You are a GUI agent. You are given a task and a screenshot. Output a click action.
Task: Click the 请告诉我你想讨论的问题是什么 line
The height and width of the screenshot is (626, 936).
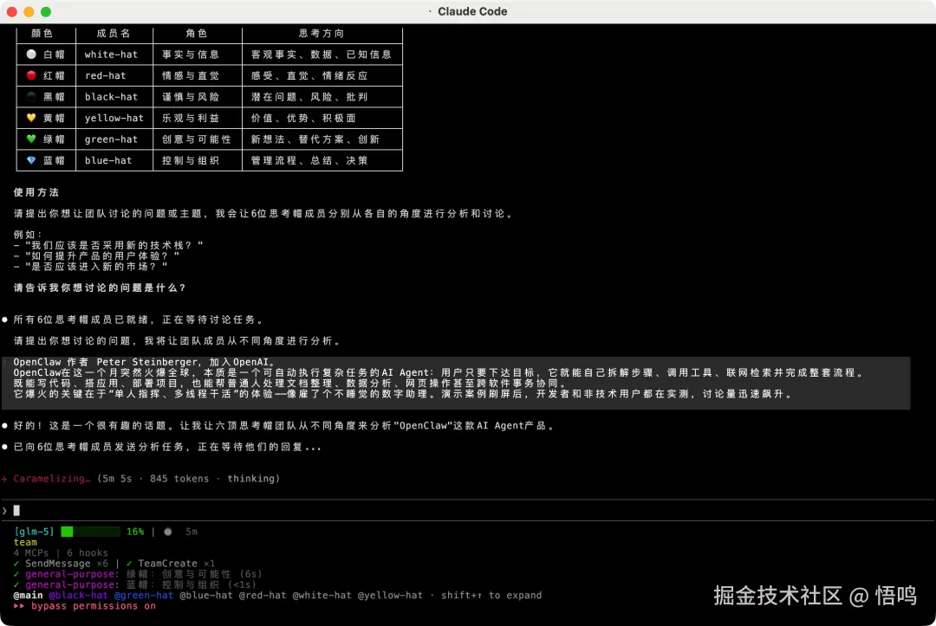click(x=100, y=288)
